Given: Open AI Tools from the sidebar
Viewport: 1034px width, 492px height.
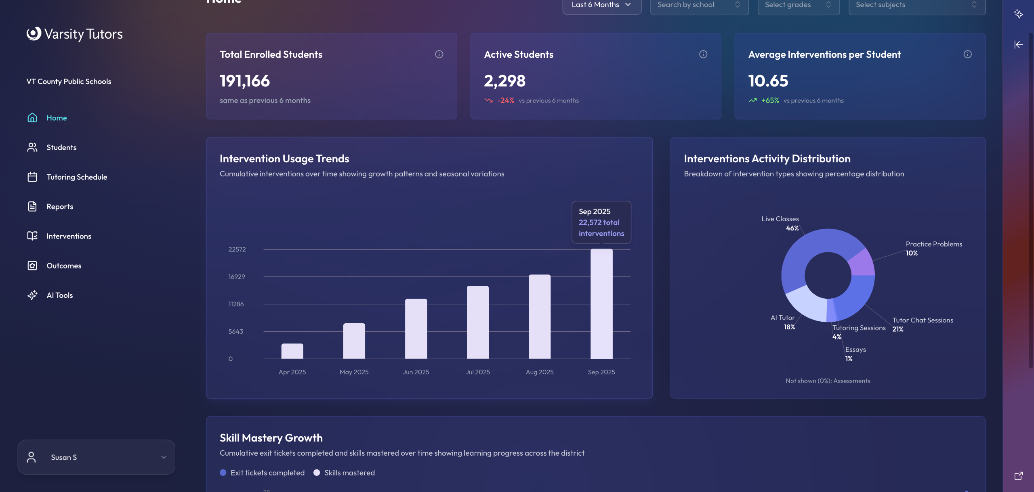Looking at the screenshot, I should [x=59, y=295].
